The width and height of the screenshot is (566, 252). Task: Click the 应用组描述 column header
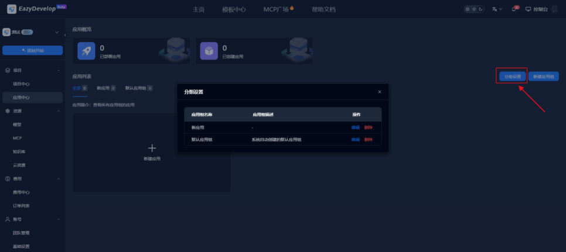coord(263,115)
